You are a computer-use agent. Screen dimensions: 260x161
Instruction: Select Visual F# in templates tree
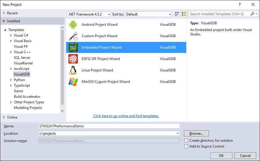(x=21, y=47)
